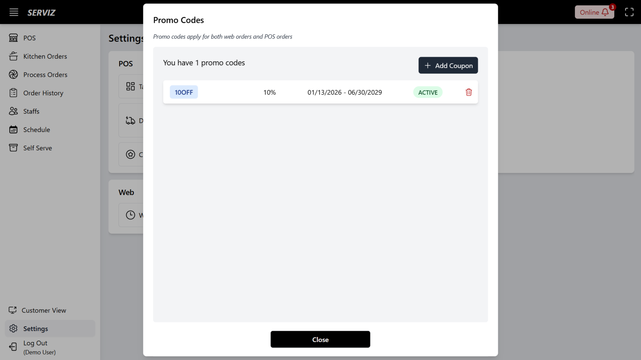Click the SERVIZ logo
Viewport: 641px width, 360px height.
[x=41, y=12]
